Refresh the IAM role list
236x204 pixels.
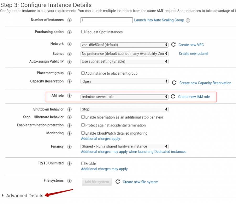tap(173, 97)
